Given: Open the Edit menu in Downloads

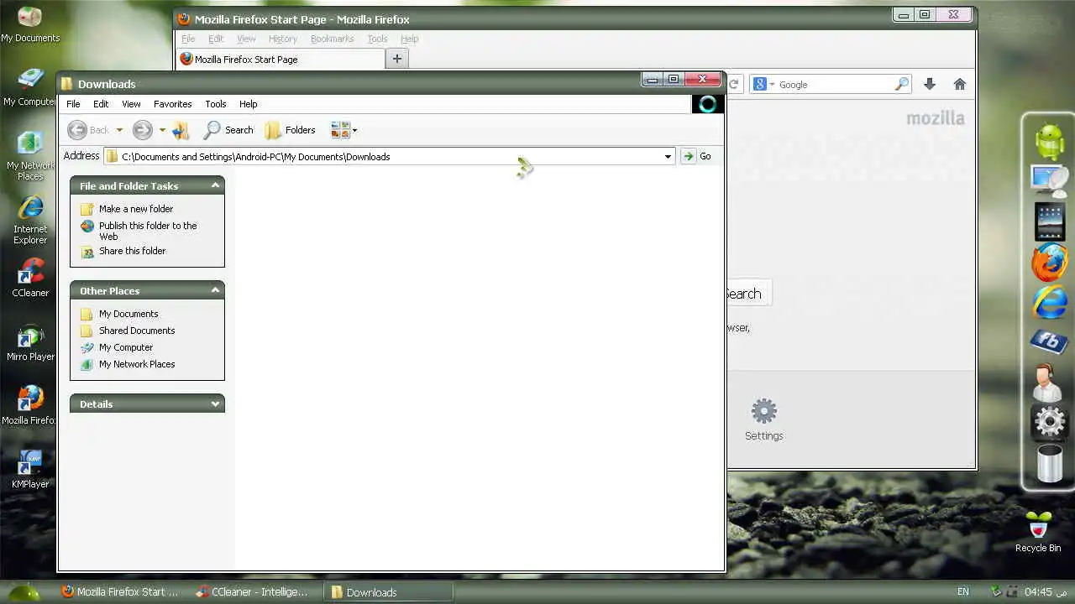Looking at the screenshot, I should (x=101, y=104).
